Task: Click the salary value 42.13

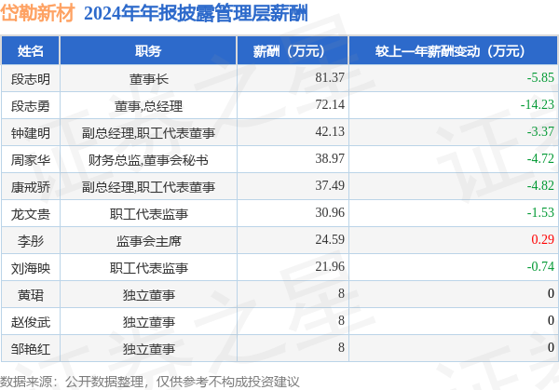Action: (330, 131)
